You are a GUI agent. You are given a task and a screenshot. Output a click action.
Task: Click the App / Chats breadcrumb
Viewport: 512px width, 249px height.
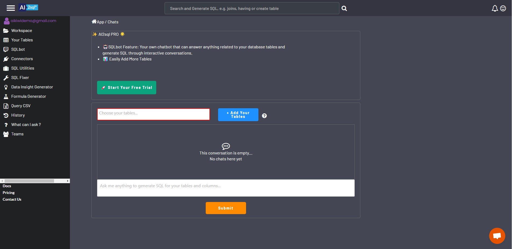tap(108, 22)
